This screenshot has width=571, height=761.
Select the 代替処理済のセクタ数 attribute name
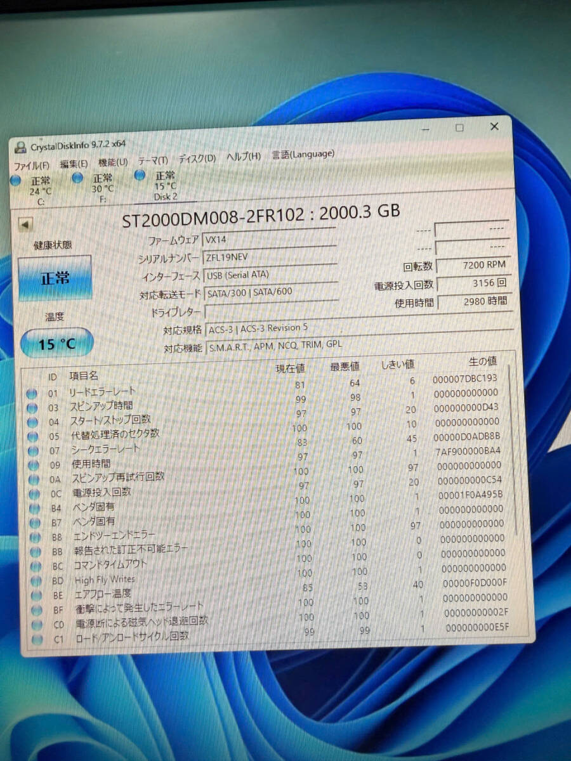(114, 434)
